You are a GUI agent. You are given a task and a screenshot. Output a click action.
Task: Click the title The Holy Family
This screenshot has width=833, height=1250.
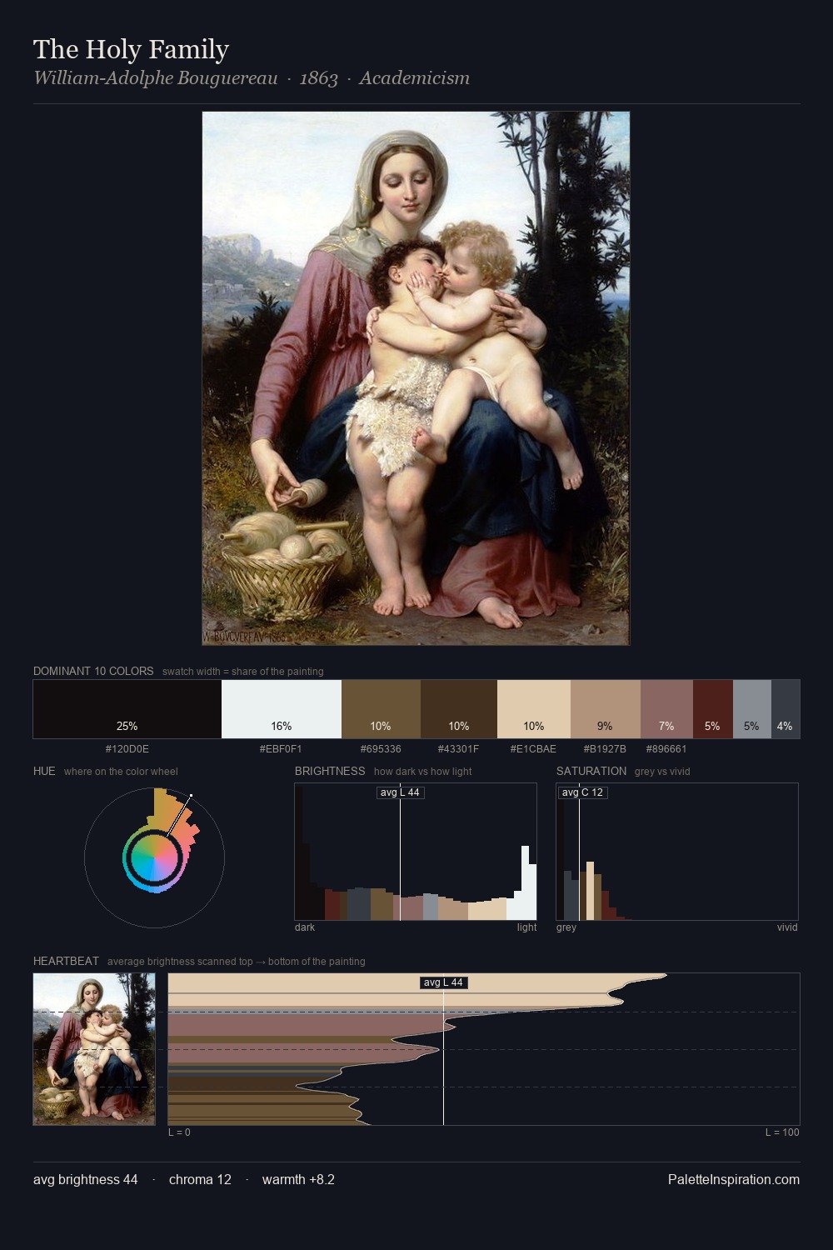[x=131, y=49]
